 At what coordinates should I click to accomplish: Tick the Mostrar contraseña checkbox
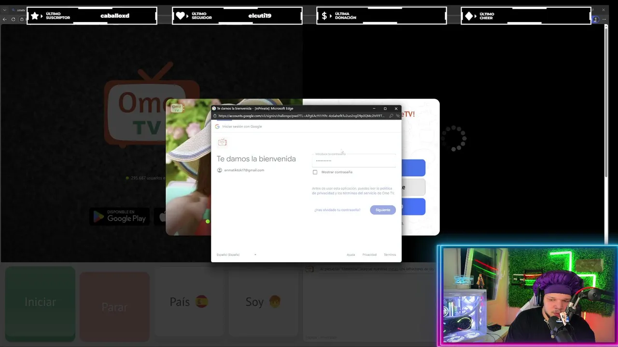315,172
